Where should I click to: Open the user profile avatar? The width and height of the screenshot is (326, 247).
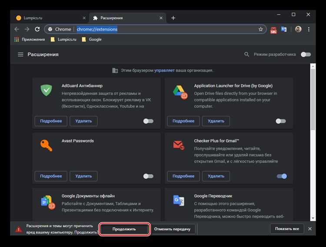click(298, 29)
